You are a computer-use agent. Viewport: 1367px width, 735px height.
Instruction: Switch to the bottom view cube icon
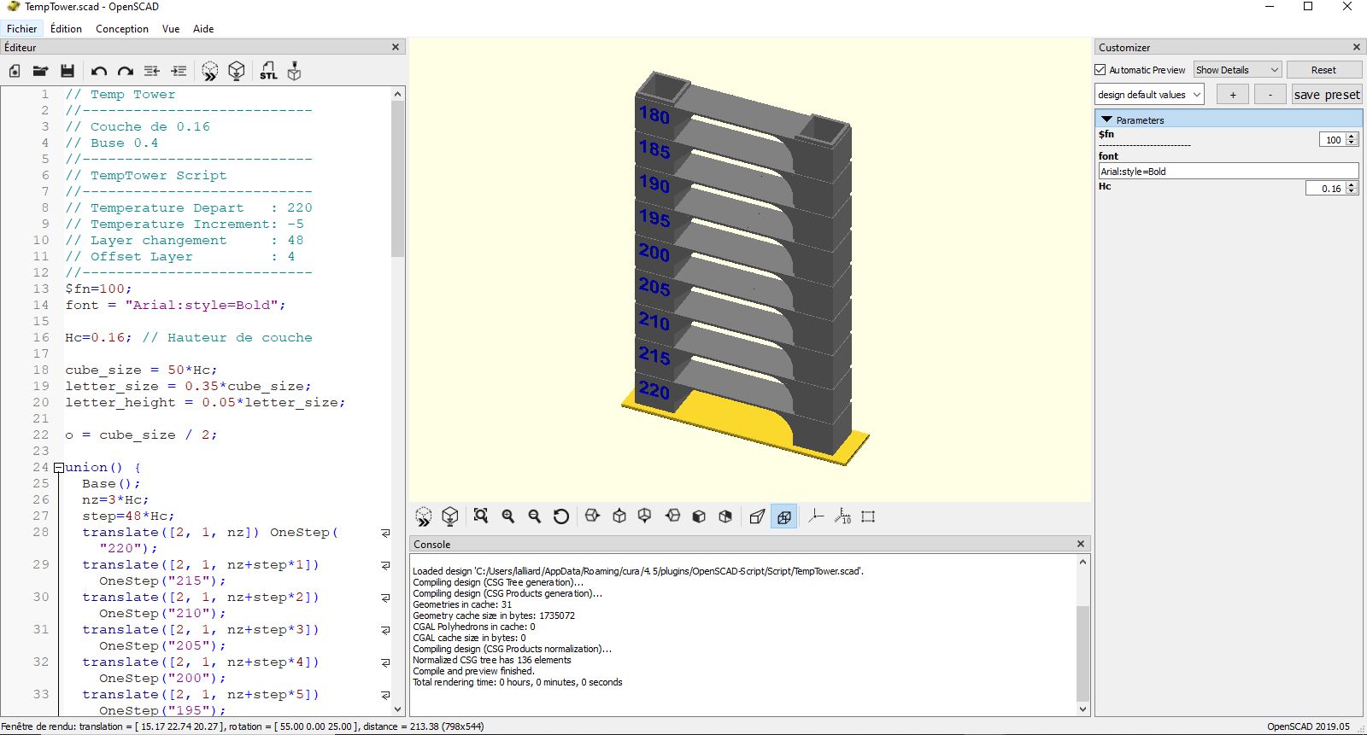click(645, 516)
